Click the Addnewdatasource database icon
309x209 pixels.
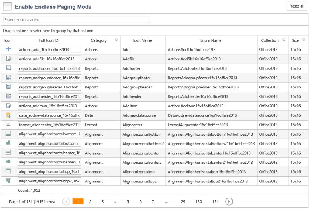point(8,115)
